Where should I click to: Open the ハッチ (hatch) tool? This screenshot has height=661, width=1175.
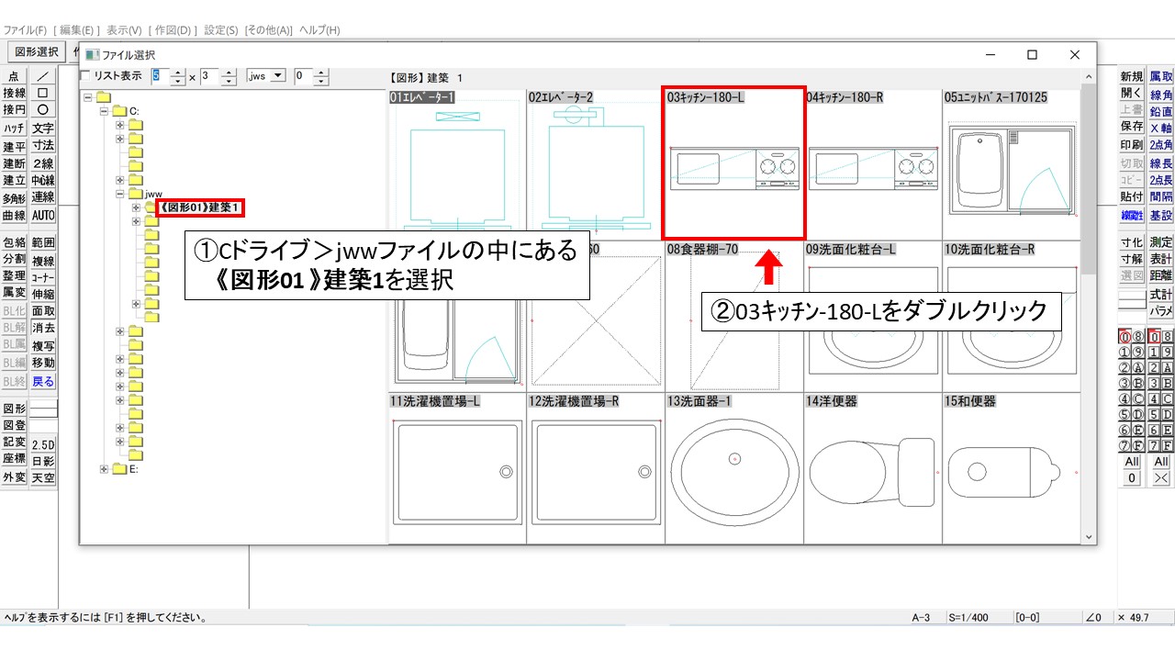(16, 126)
